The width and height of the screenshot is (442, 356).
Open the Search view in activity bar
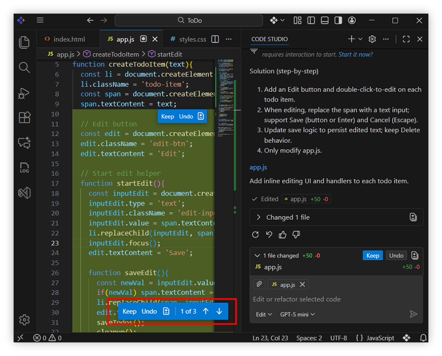tap(24, 68)
